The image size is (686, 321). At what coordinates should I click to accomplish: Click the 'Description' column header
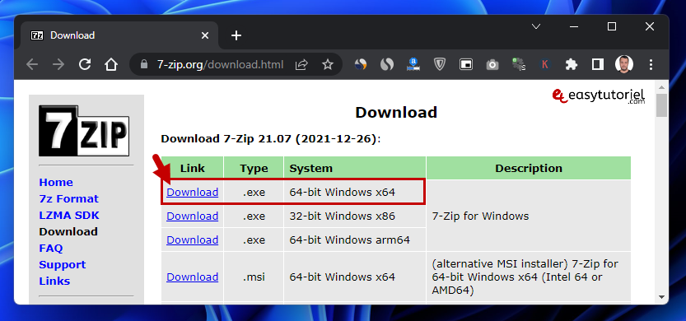(529, 169)
